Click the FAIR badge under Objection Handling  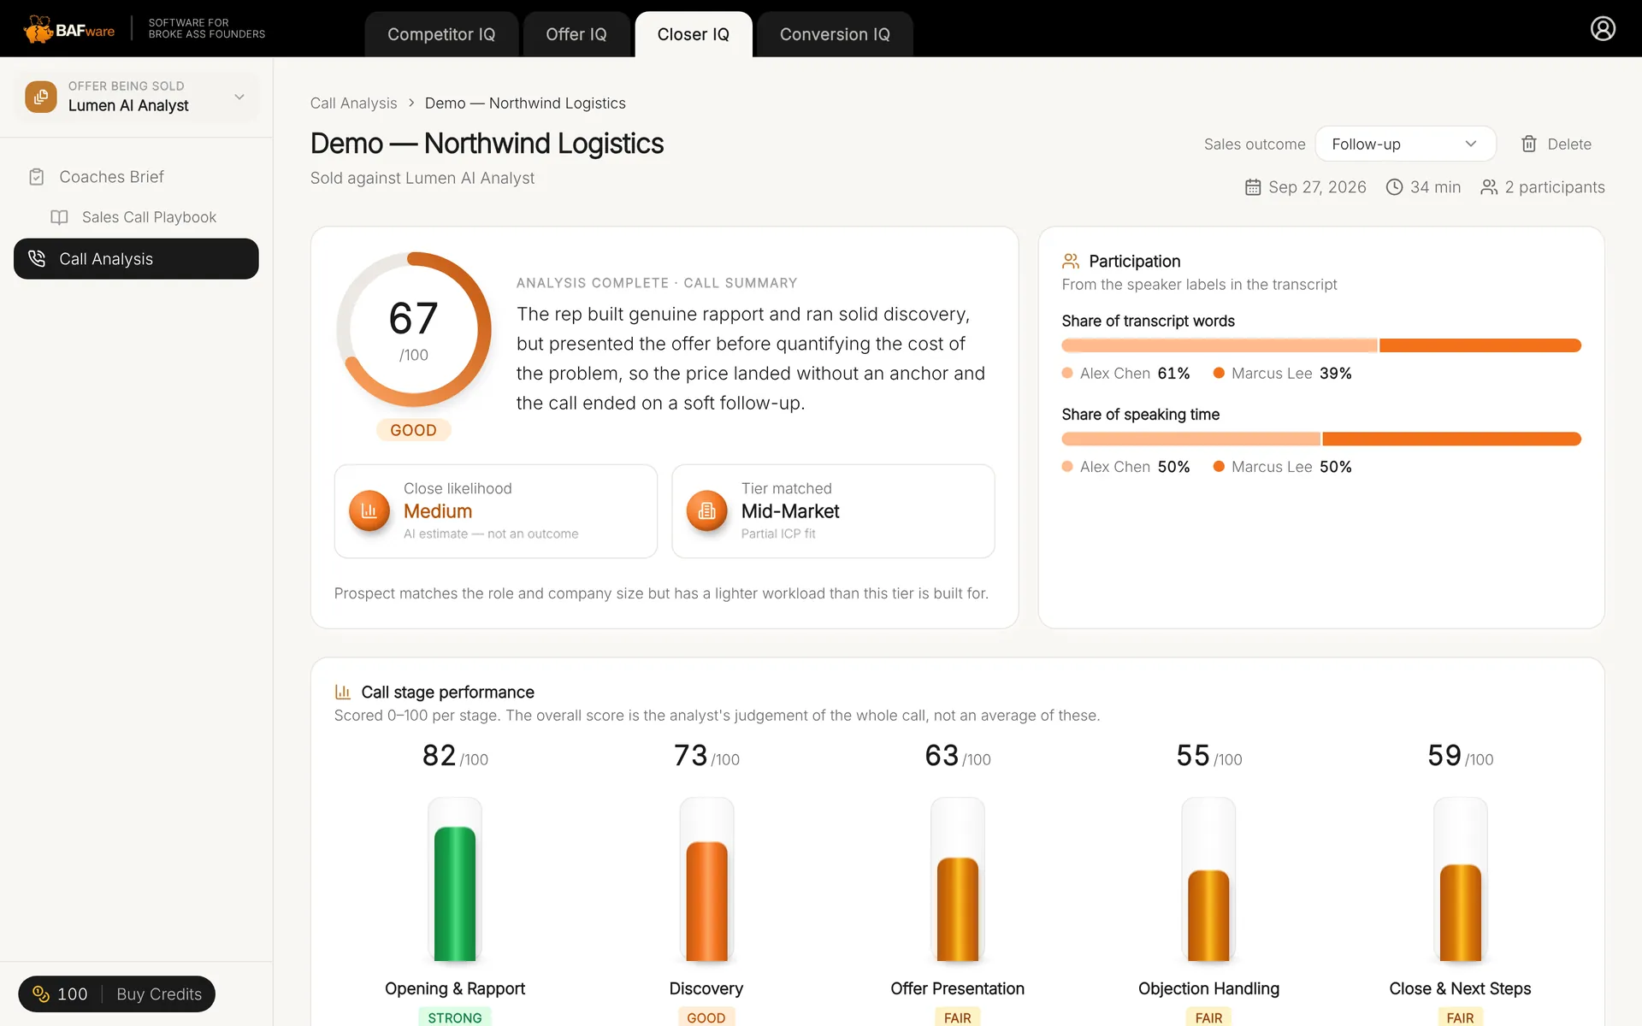coord(1208,1017)
